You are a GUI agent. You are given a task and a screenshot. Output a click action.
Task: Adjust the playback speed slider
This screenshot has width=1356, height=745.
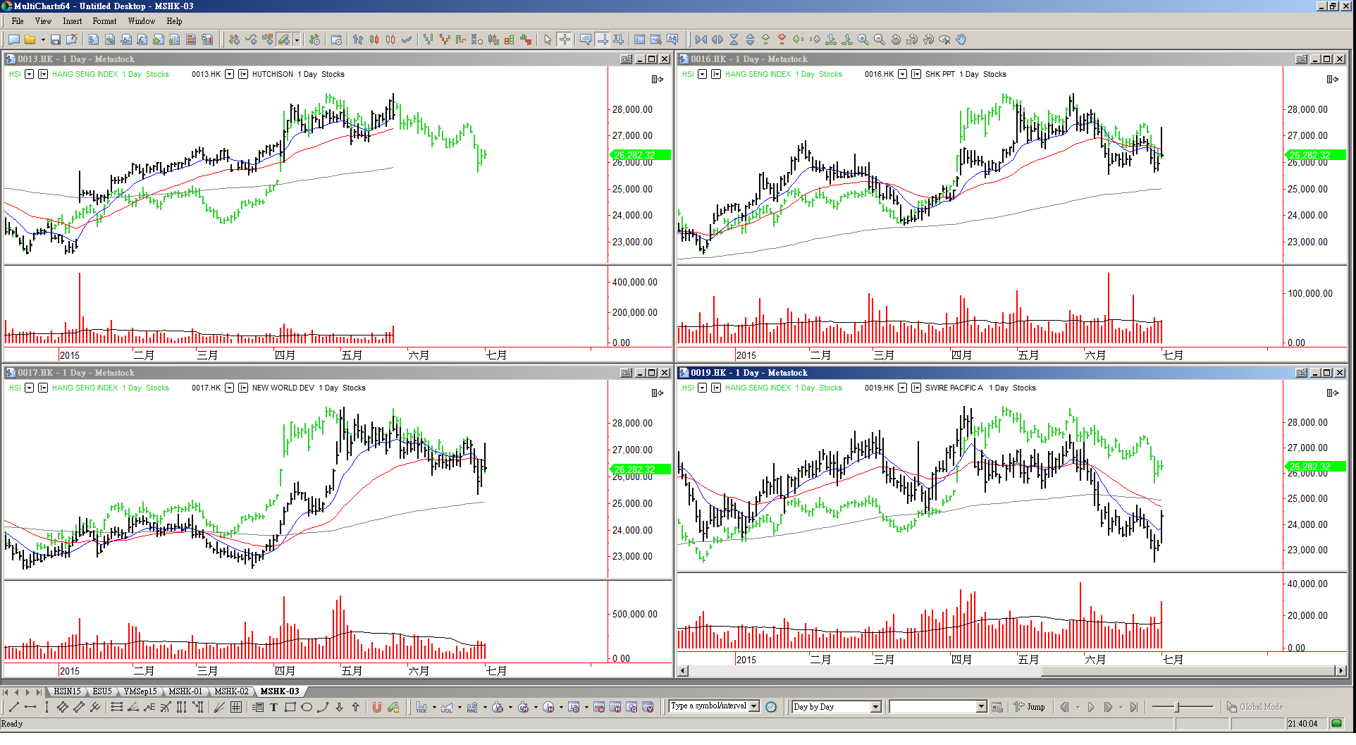click(1177, 707)
